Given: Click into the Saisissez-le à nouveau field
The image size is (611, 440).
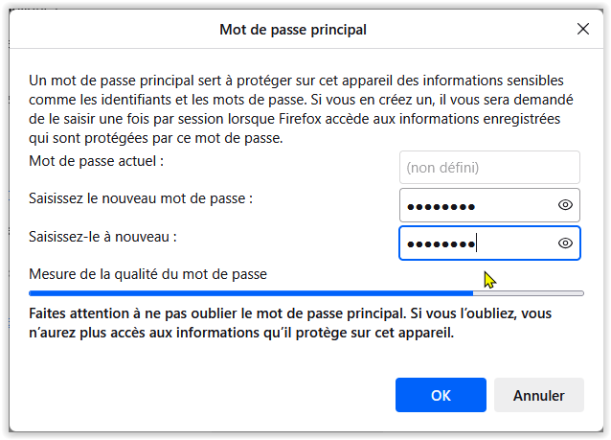Looking at the screenshot, I should click(x=489, y=243).
